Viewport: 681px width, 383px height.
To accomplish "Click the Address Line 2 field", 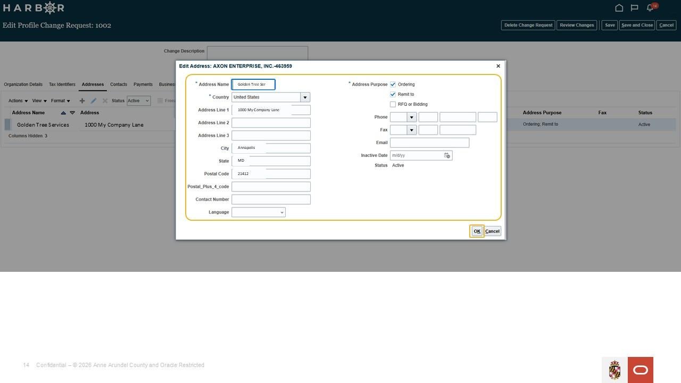I will coord(271,123).
